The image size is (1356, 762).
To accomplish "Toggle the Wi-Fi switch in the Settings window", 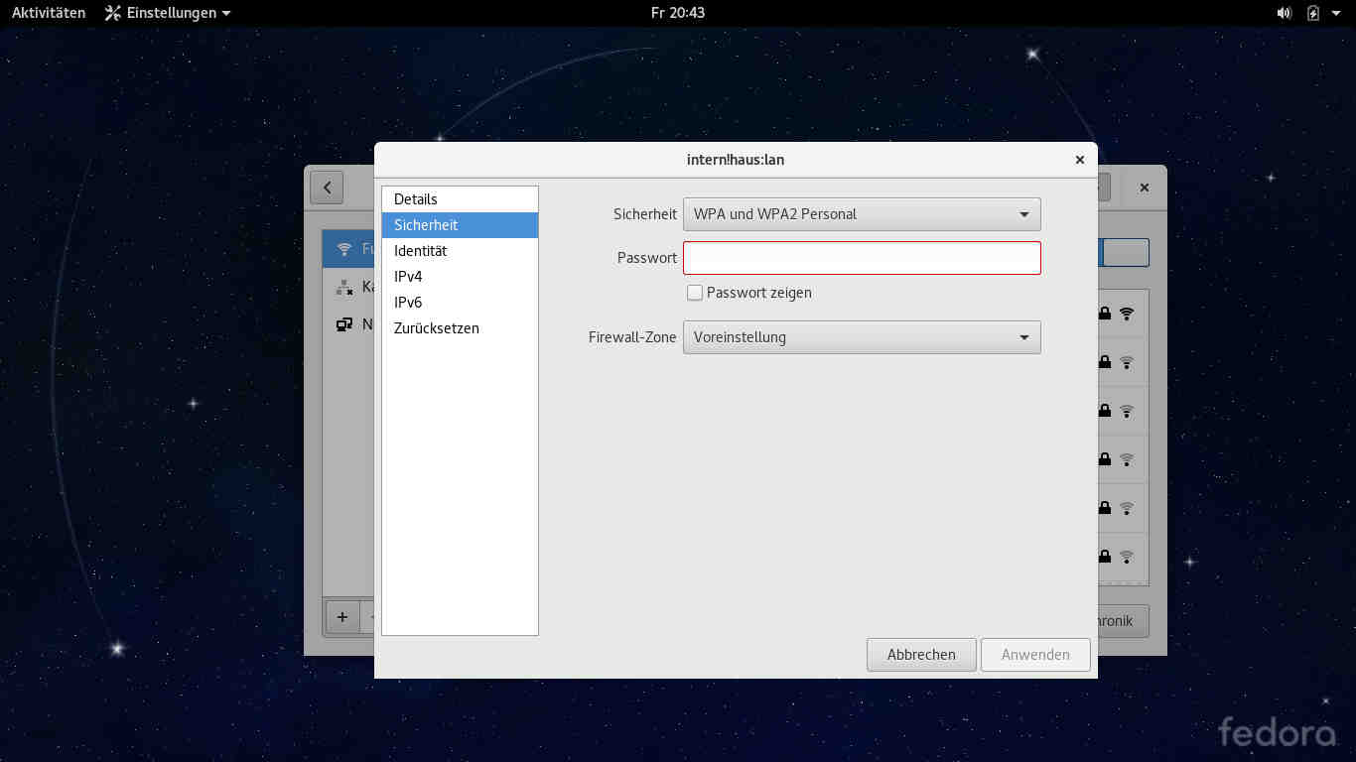I will (1125, 252).
